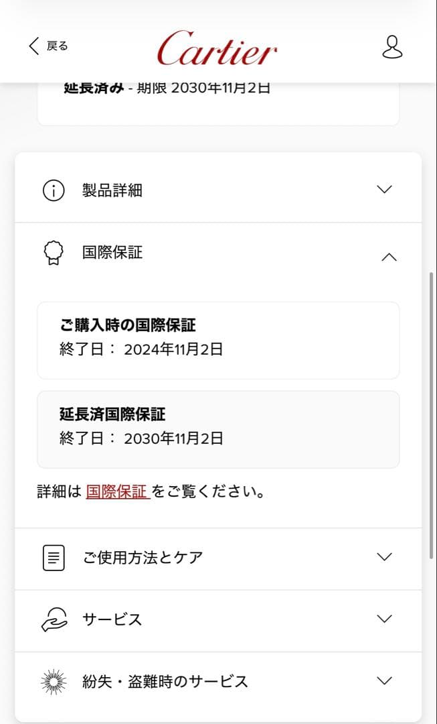Collapse the 国際保証 section chevron

tap(388, 257)
